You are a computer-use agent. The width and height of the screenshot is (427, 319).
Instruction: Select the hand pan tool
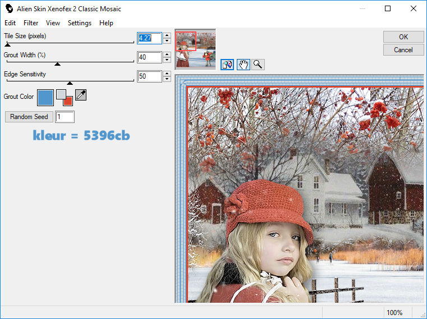[x=244, y=65]
